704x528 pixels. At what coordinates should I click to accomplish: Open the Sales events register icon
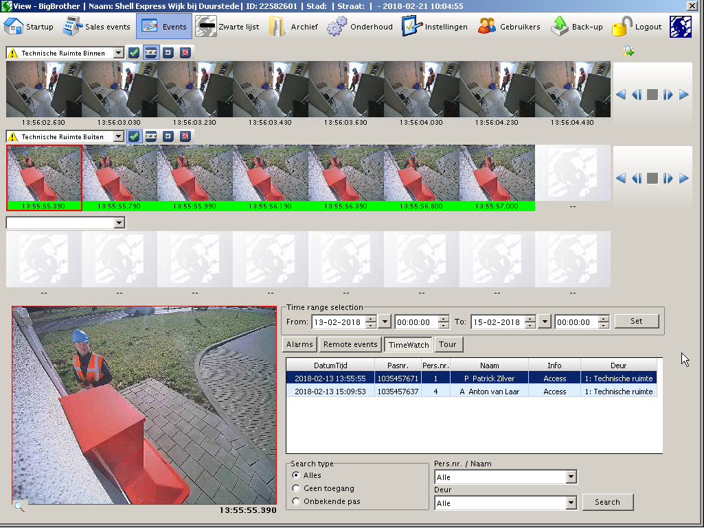tap(72, 27)
